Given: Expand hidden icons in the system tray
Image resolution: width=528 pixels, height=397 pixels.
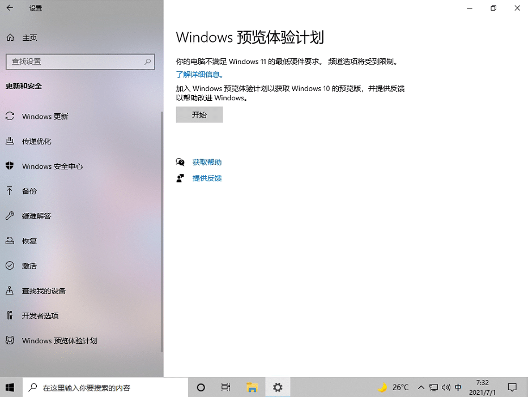Looking at the screenshot, I should tap(421, 387).
